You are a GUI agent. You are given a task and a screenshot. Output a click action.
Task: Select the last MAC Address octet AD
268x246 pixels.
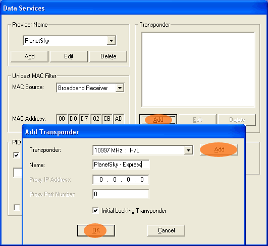click(x=119, y=119)
